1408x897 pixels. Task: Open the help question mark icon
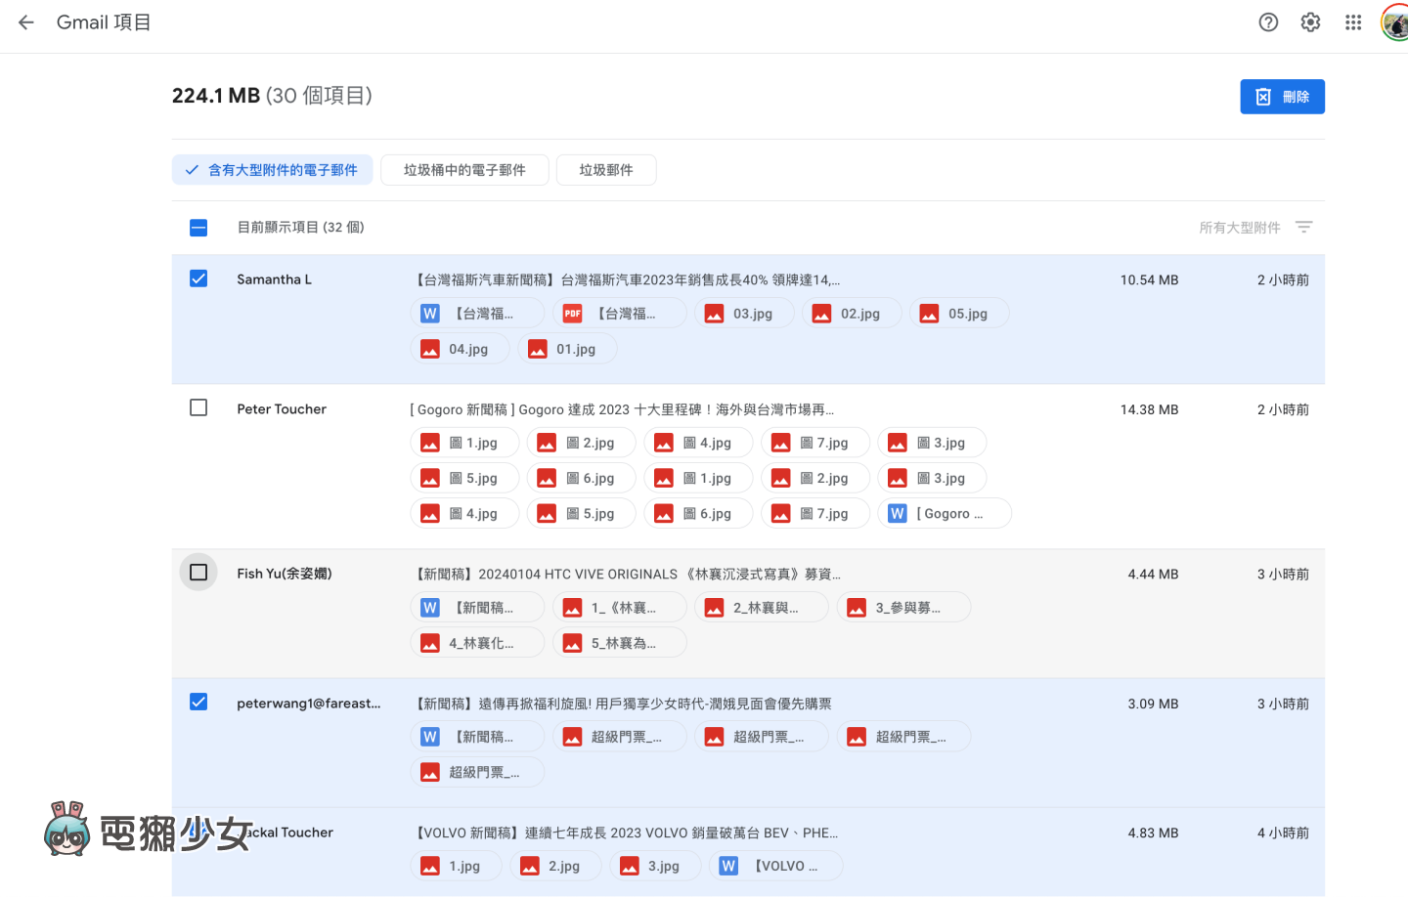(1268, 21)
